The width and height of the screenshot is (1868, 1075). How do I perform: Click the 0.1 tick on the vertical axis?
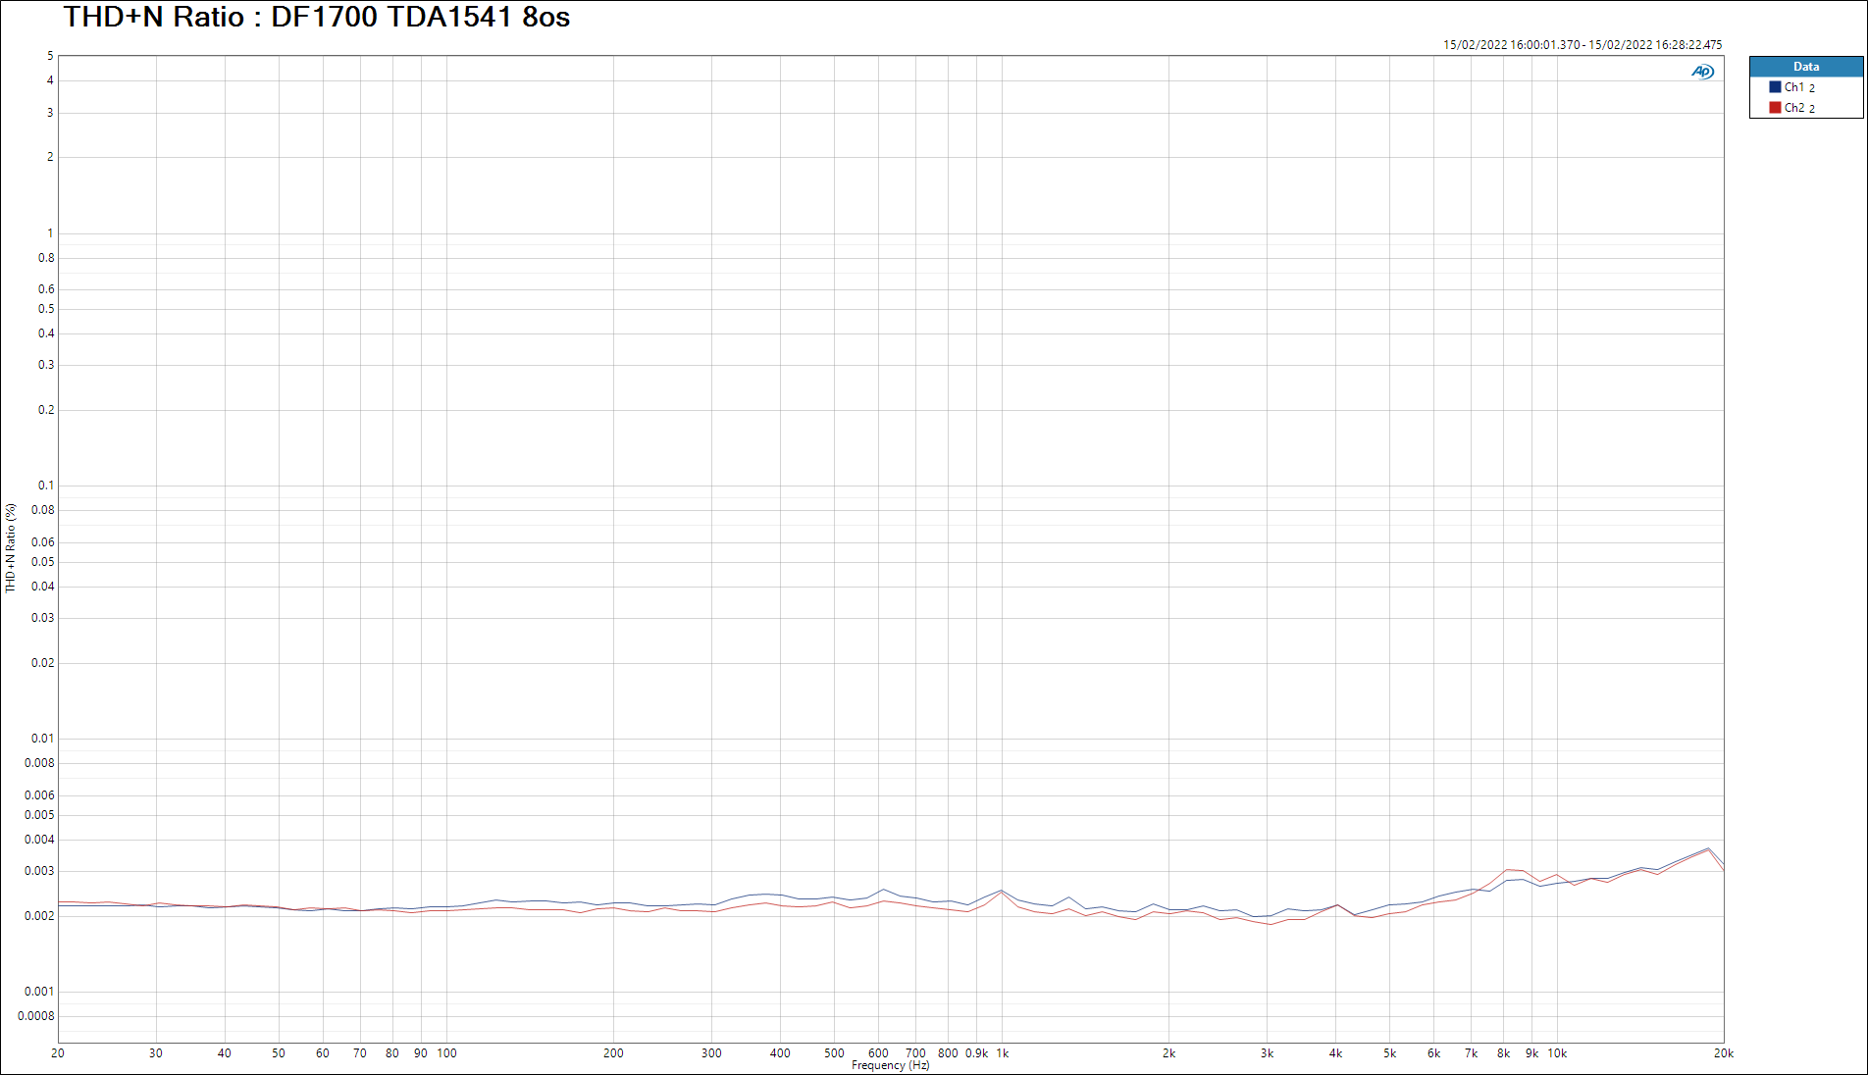[x=46, y=486]
